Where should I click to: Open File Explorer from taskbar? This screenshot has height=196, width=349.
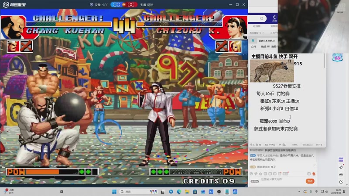[x=187, y=192]
